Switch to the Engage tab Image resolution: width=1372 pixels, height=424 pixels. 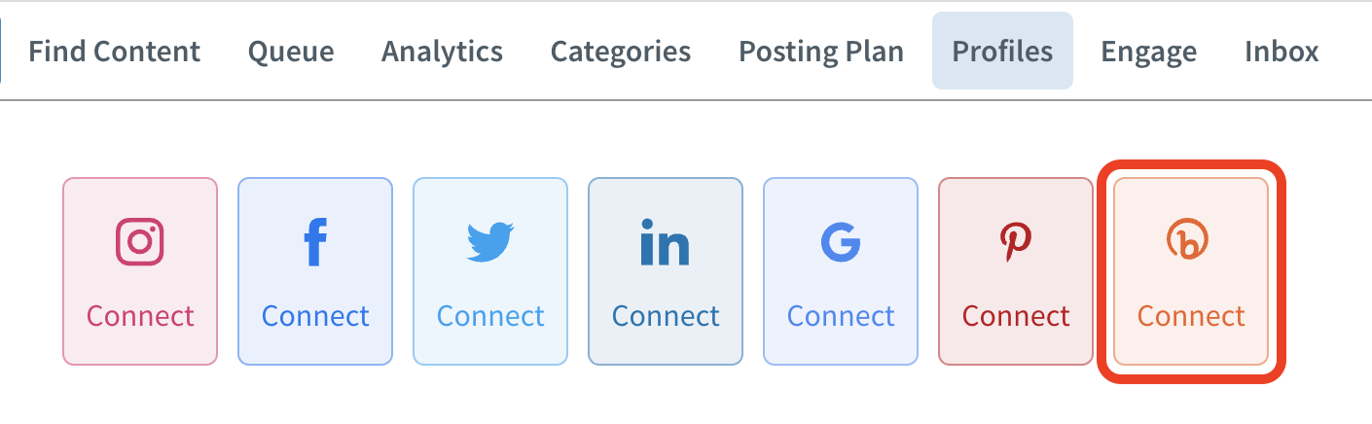point(1149,51)
